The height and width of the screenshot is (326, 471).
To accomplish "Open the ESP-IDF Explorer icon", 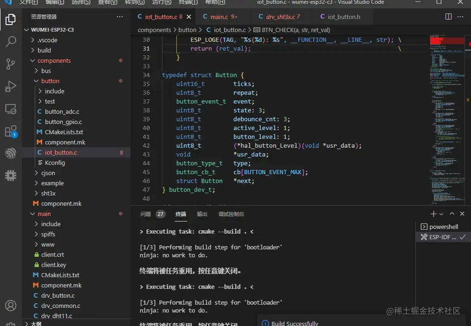I will pos(11,153).
